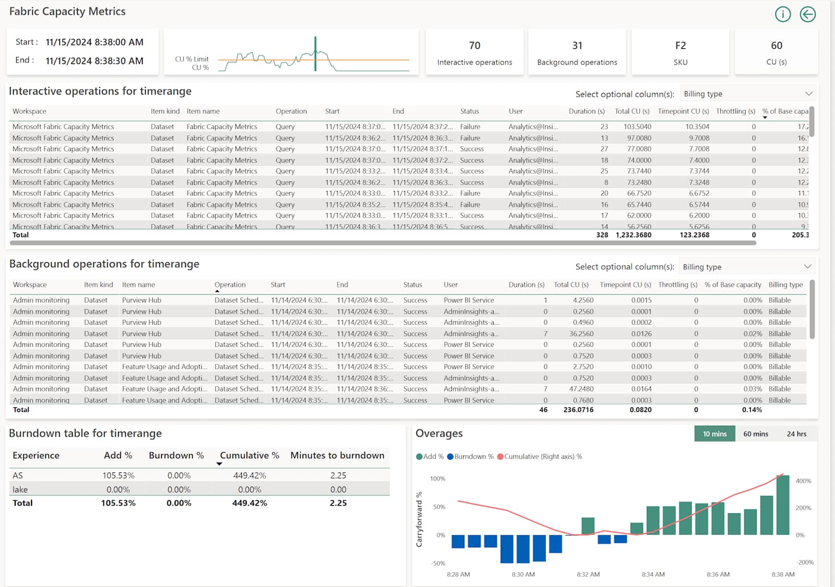
Task: Open Background operations Billing type dropdown
Action: [747, 267]
